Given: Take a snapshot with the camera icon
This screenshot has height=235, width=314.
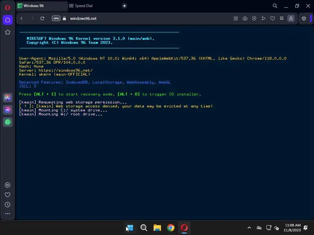Looking at the screenshot, I should [245, 18].
